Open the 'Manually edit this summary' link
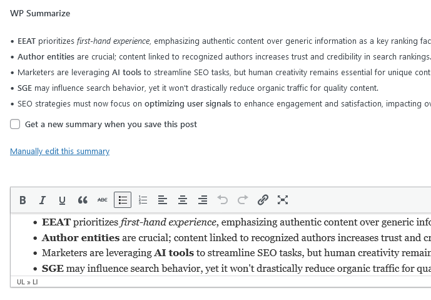This screenshot has height=300, width=431. tap(59, 152)
